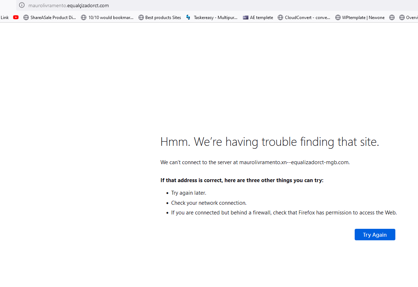The height and width of the screenshot is (287, 418).
Task: Click the server address maurolivramento.xn--equalizadorct-mgb.com text
Action: pos(294,162)
